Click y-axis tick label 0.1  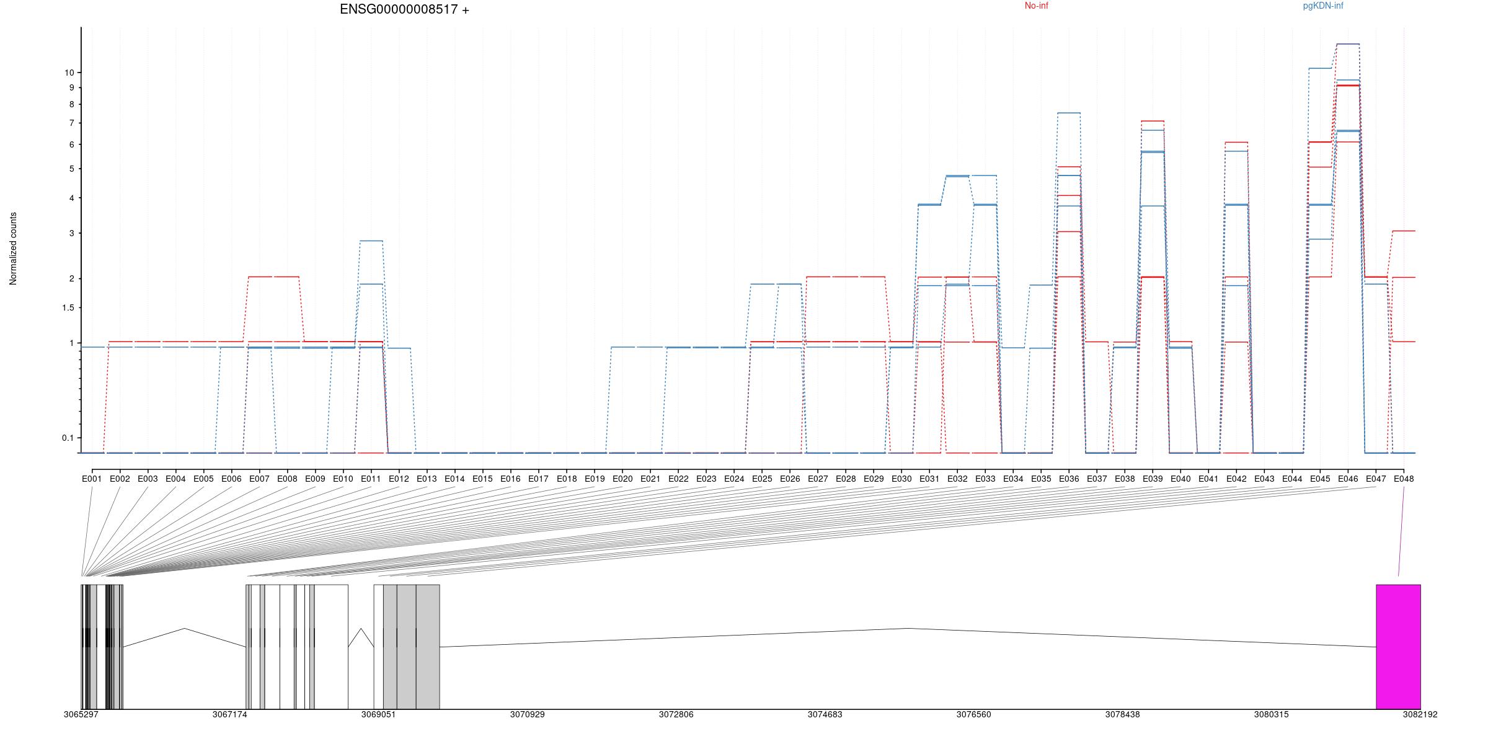(x=68, y=438)
